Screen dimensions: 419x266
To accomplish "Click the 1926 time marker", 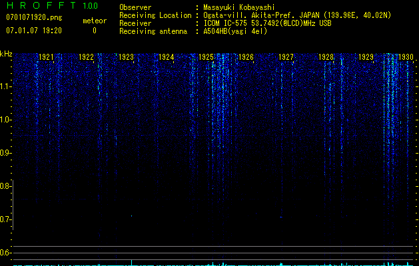I will (246, 57).
